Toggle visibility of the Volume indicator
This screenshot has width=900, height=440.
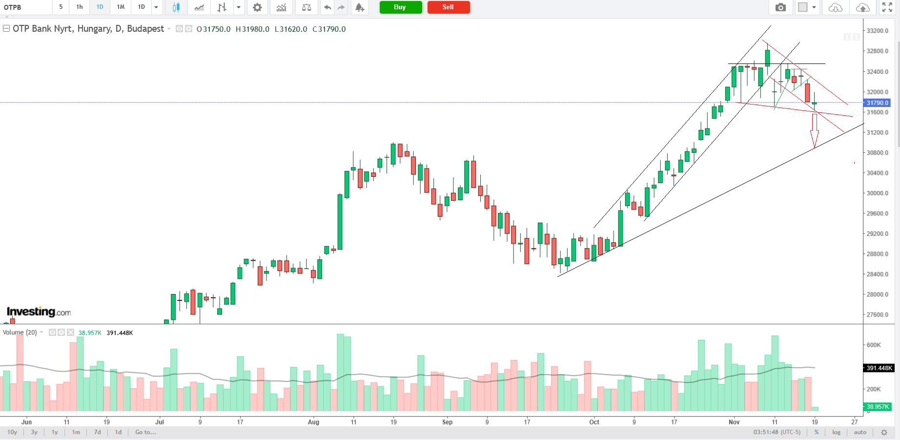pos(52,333)
